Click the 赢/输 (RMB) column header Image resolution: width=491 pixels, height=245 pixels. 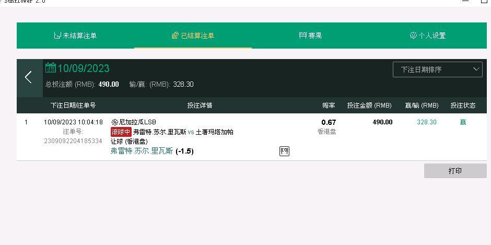(422, 106)
